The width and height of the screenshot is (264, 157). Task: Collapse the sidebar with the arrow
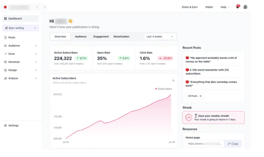pyautogui.click(x=45, y=7)
